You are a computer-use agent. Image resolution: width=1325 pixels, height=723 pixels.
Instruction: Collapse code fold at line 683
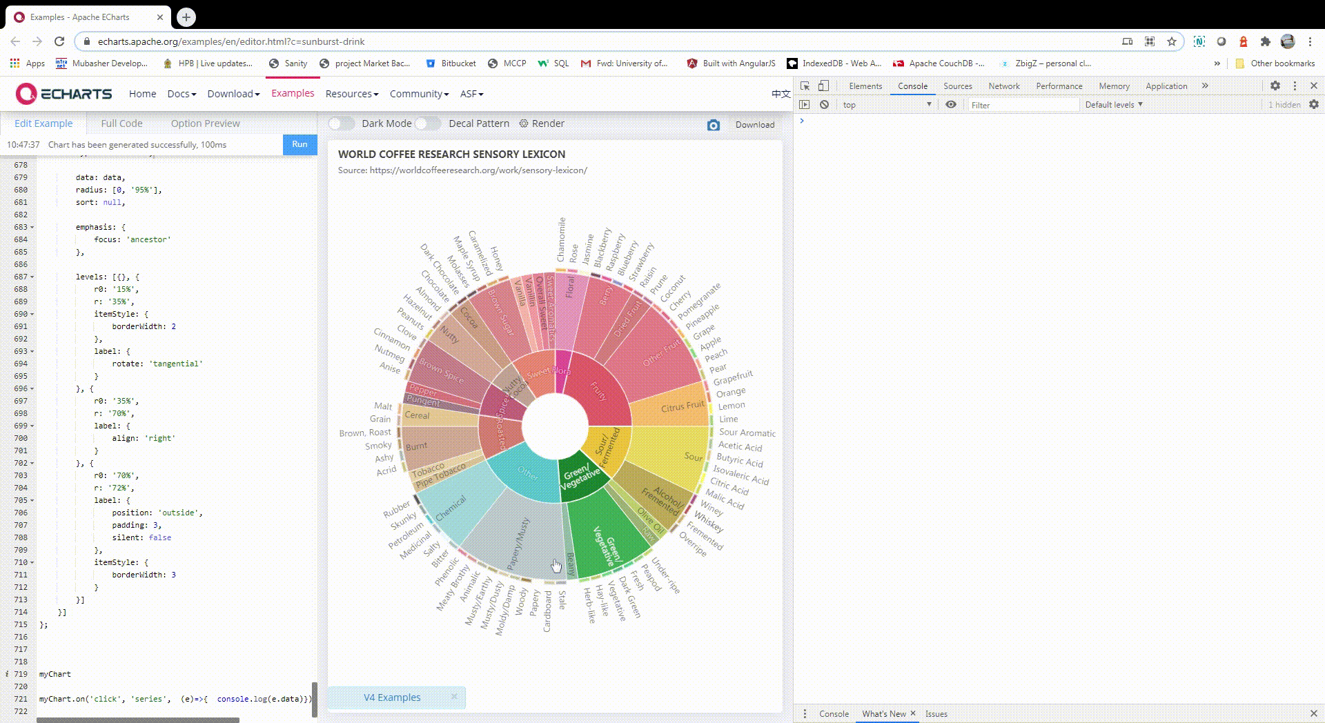coord(32,227)
